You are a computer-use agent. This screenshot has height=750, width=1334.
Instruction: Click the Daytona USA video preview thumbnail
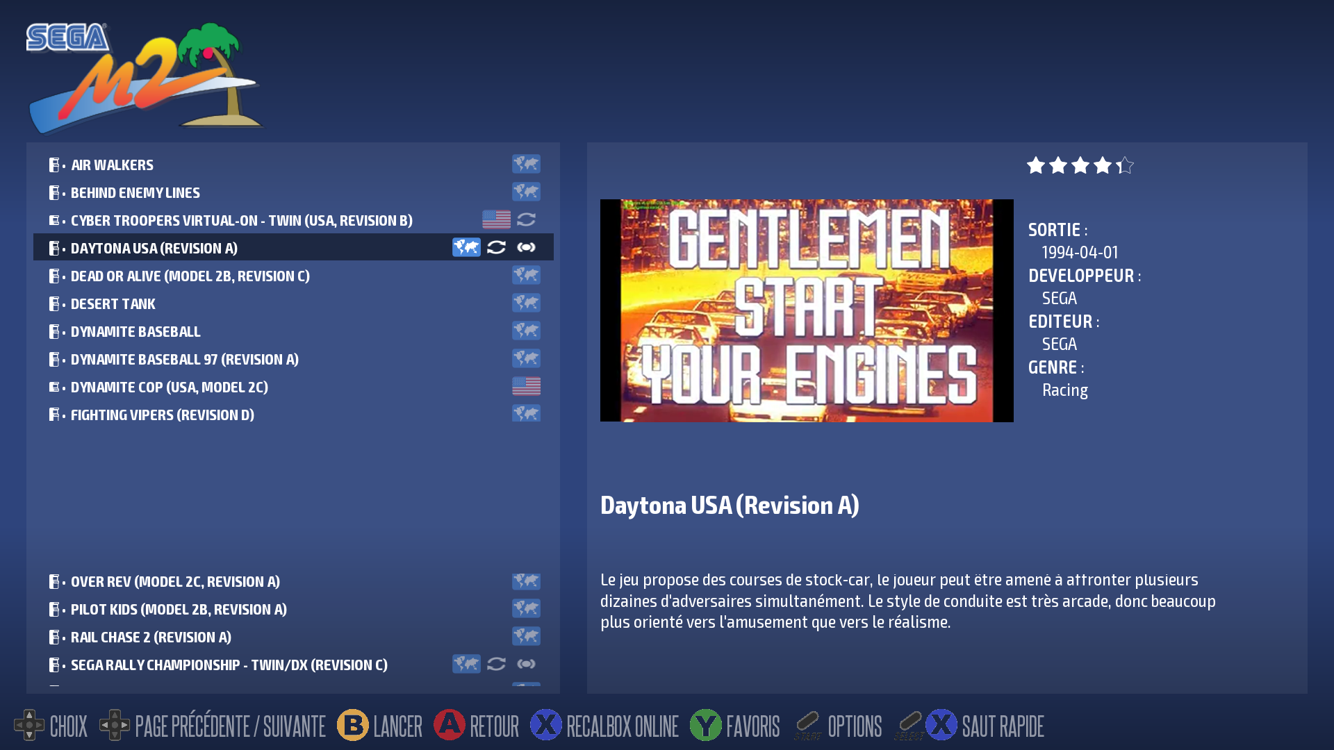(x=807, y=310)
